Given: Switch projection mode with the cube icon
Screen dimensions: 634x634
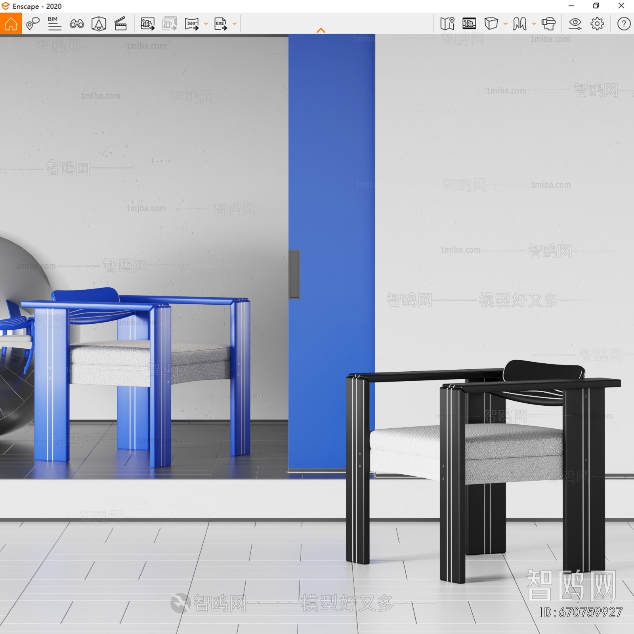Looking at the screenshot, I should [491, 24].
